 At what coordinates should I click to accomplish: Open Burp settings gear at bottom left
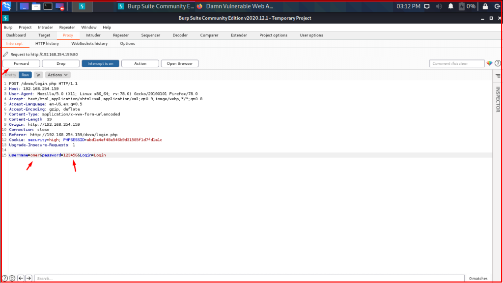pos(11,278)
